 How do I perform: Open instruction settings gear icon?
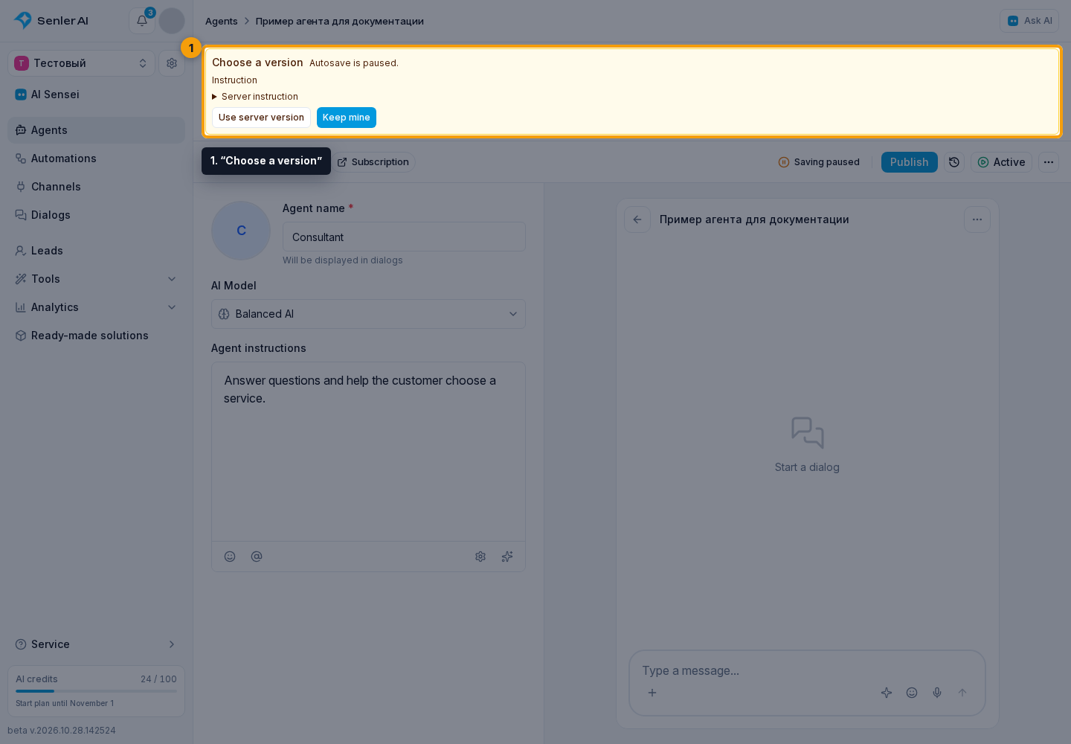480,557
